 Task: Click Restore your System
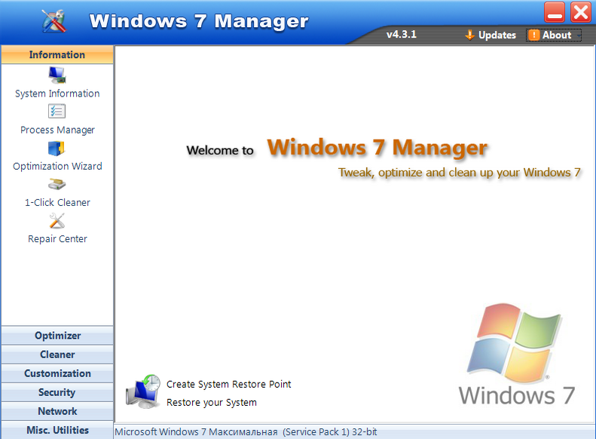coord(211,403)
